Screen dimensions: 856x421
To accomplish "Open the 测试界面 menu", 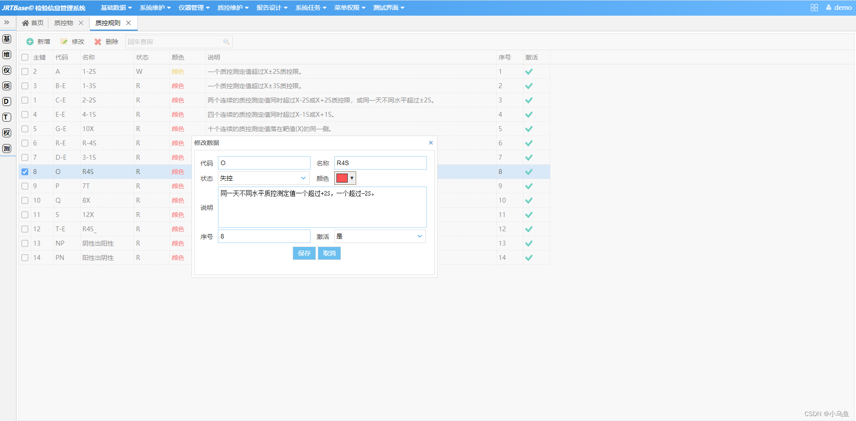I will 389,8.
